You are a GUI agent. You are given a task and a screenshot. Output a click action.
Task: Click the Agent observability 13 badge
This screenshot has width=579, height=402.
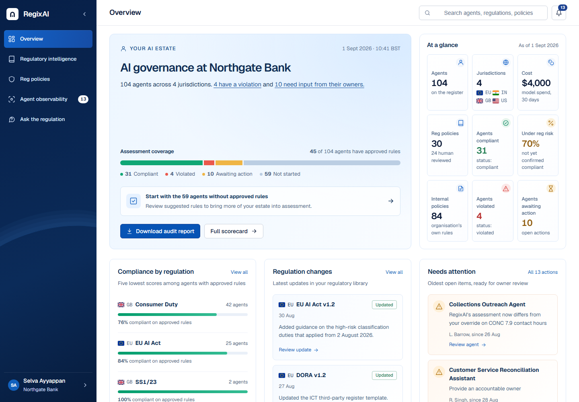click(83, 99)
